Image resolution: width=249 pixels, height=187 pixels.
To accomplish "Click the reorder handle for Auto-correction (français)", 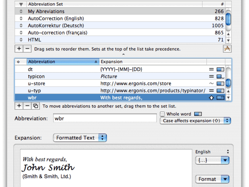I will [x=21, y=33].
